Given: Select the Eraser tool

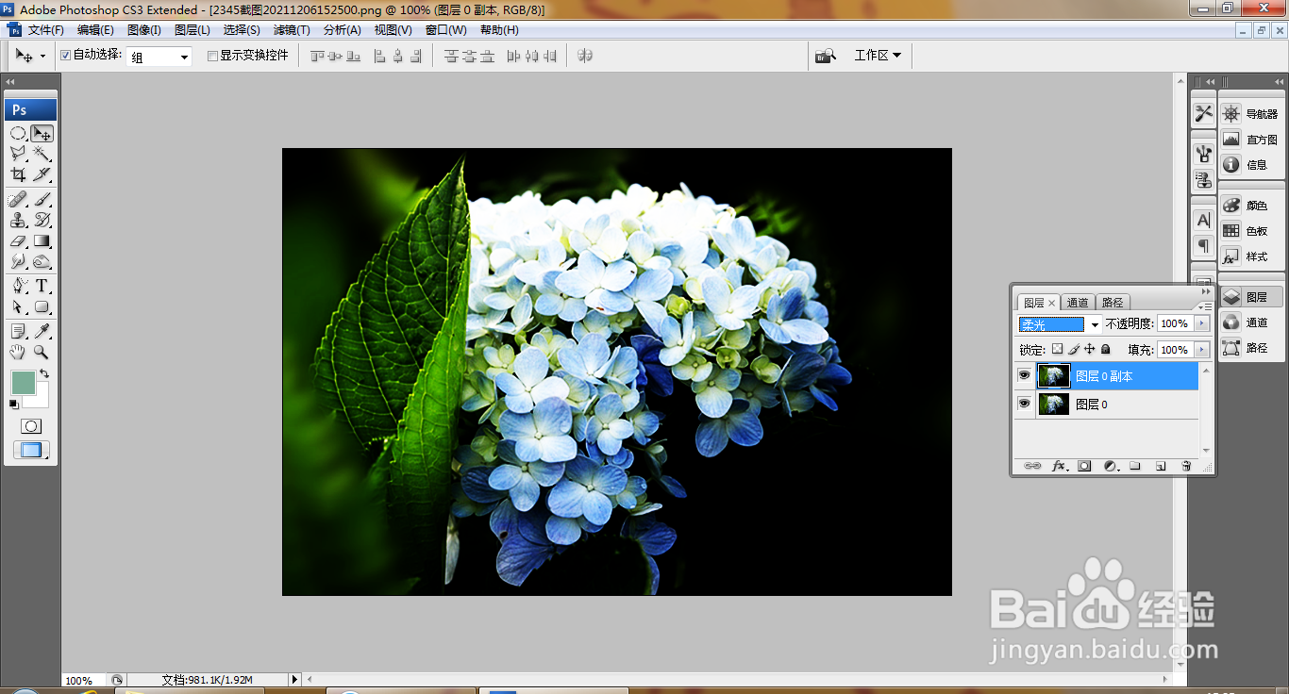Looking at the screenshot, I should click(x=18, y=240).
